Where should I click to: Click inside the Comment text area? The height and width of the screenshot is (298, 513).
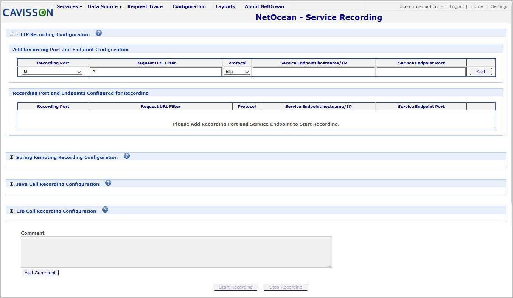click(176, 252)
